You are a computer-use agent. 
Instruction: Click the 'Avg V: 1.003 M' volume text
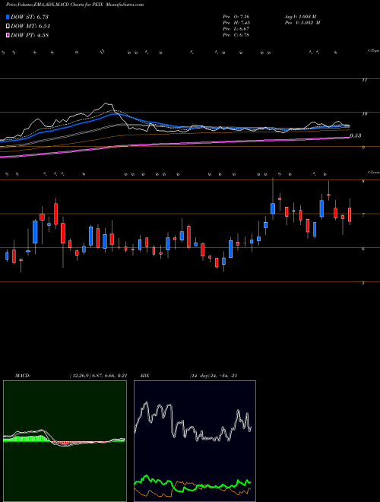click(300, 17)
